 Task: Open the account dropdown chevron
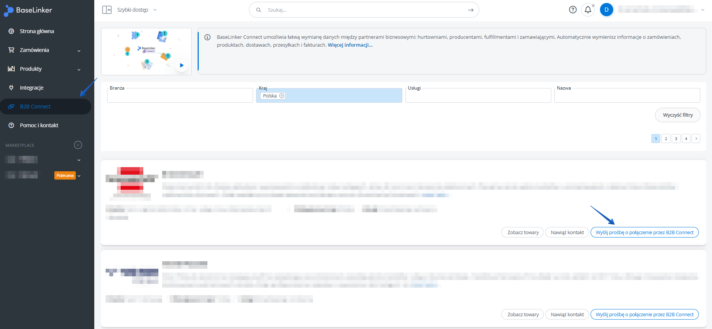coord(703,10)
